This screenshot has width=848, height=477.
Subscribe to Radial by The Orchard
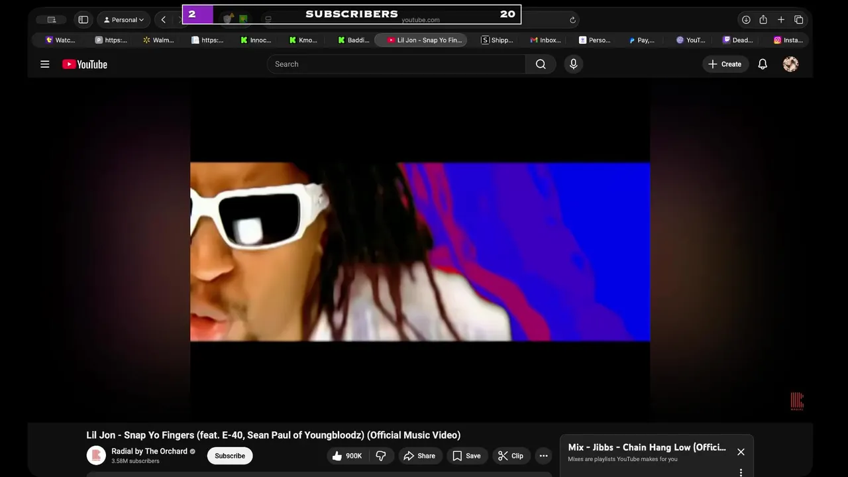point(230,456)
